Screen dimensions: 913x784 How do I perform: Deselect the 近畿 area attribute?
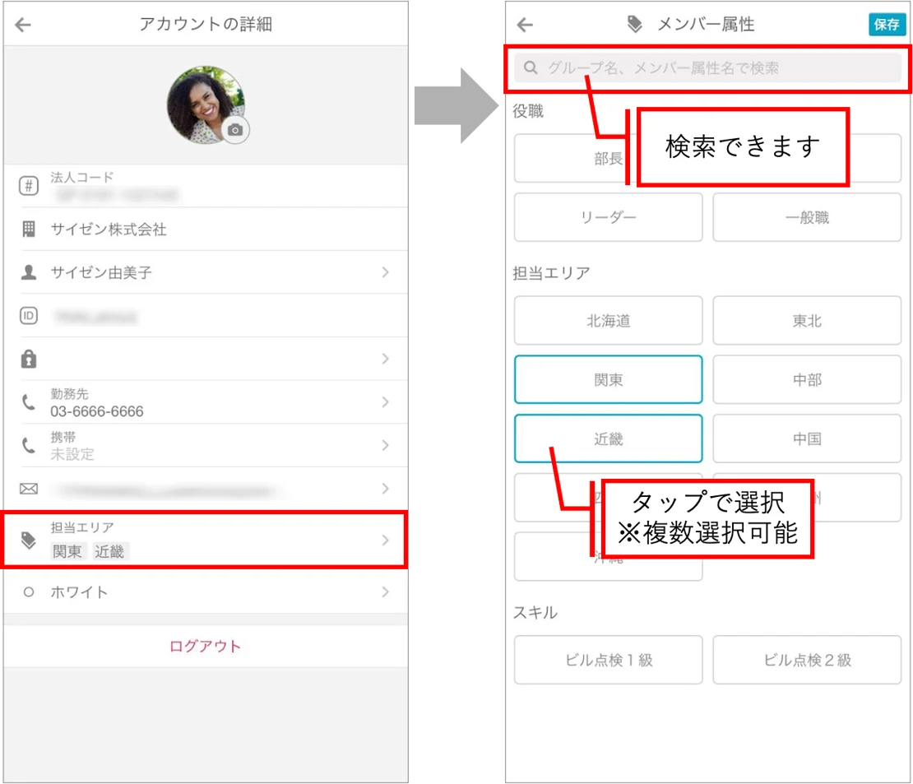(x=609, y=438)
